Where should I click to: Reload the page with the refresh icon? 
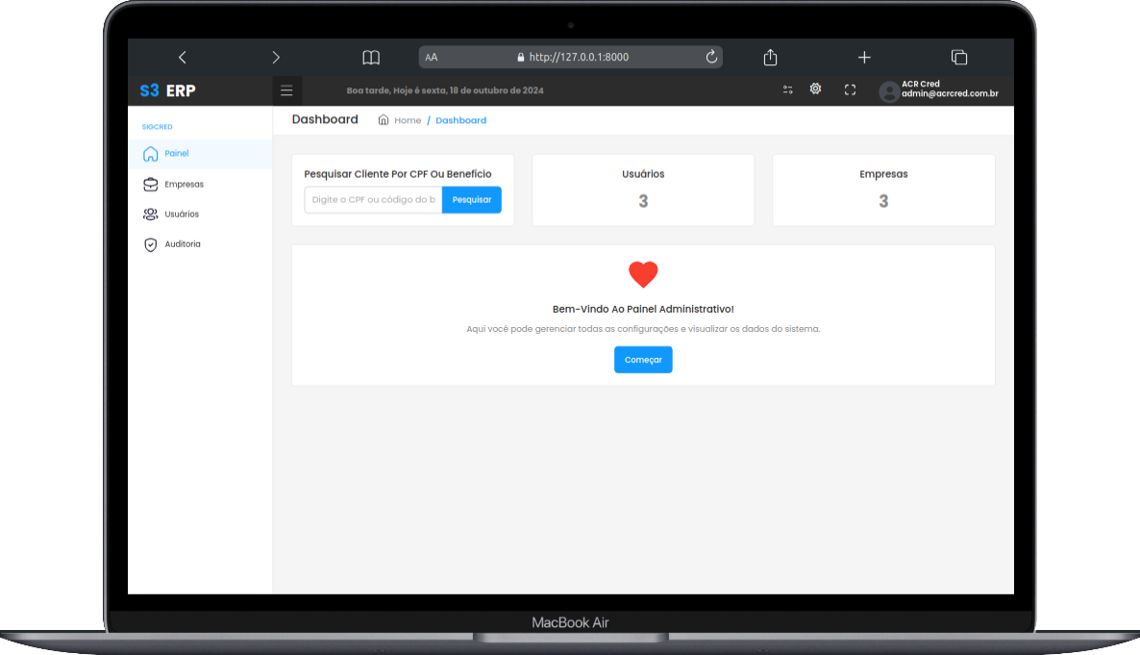pos(711,57)
